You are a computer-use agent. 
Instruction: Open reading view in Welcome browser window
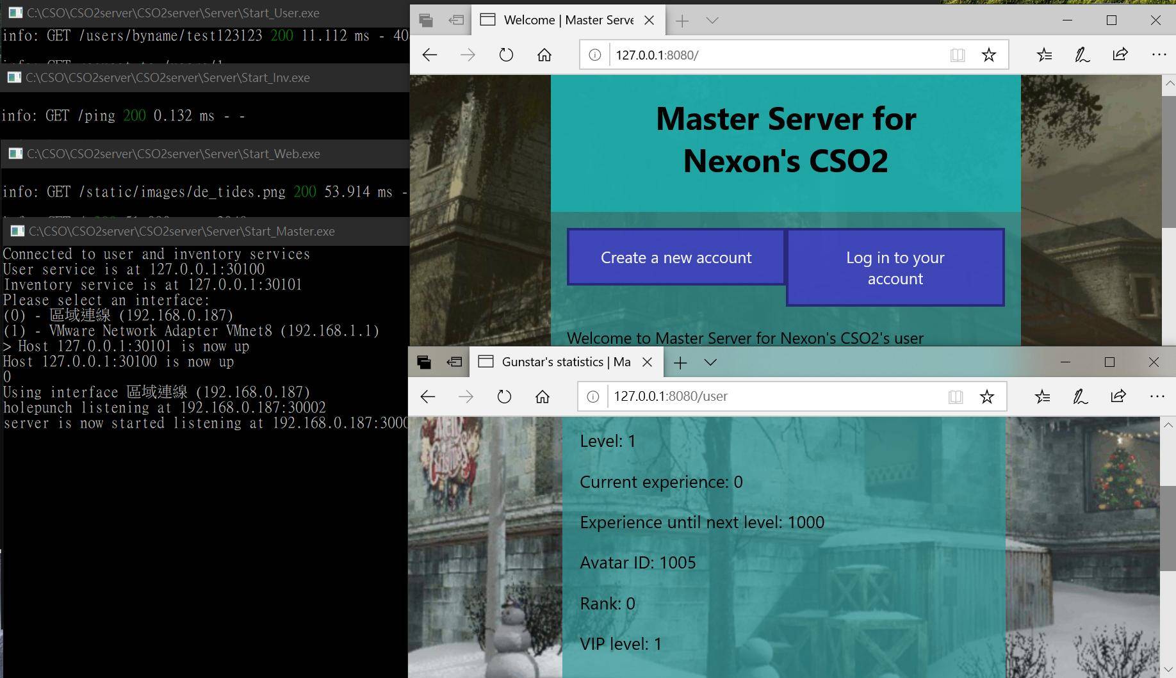958,55
